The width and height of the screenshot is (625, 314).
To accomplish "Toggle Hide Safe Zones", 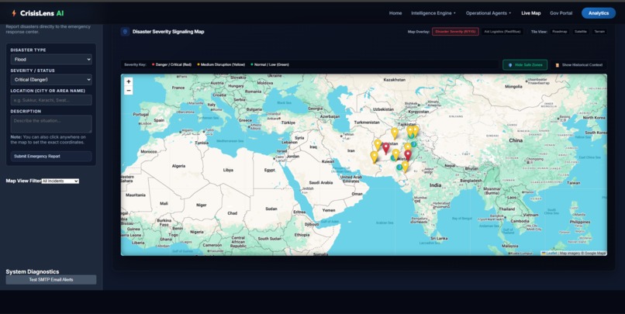I will 525,65.
